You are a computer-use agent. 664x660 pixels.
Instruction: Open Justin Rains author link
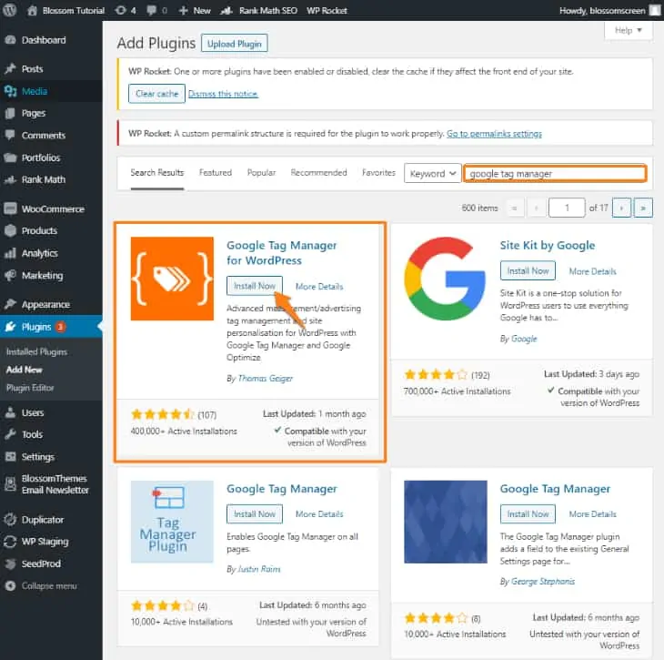258,569
